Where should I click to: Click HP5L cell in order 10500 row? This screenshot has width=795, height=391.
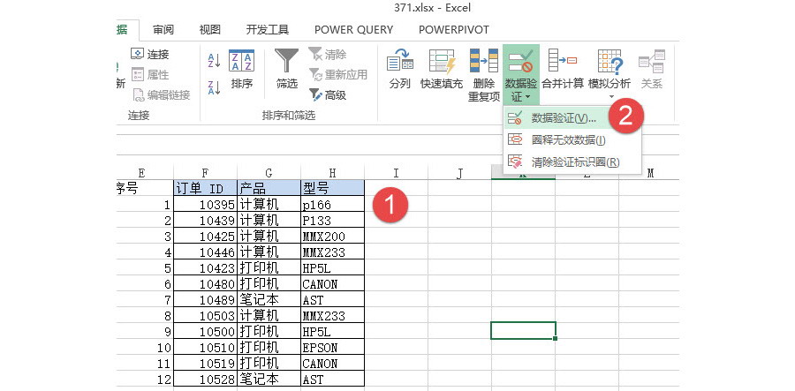(x=332, y=331)
